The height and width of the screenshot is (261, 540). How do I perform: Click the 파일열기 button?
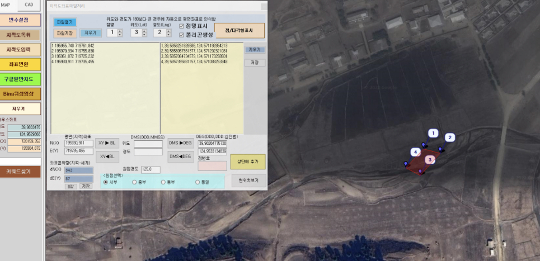65,22
